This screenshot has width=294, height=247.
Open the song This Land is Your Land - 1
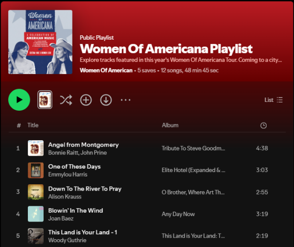(x=83, y=232)
